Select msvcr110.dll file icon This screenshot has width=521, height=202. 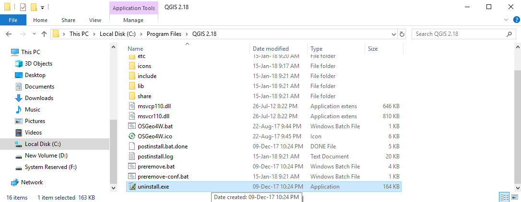[x=132, y=116]
